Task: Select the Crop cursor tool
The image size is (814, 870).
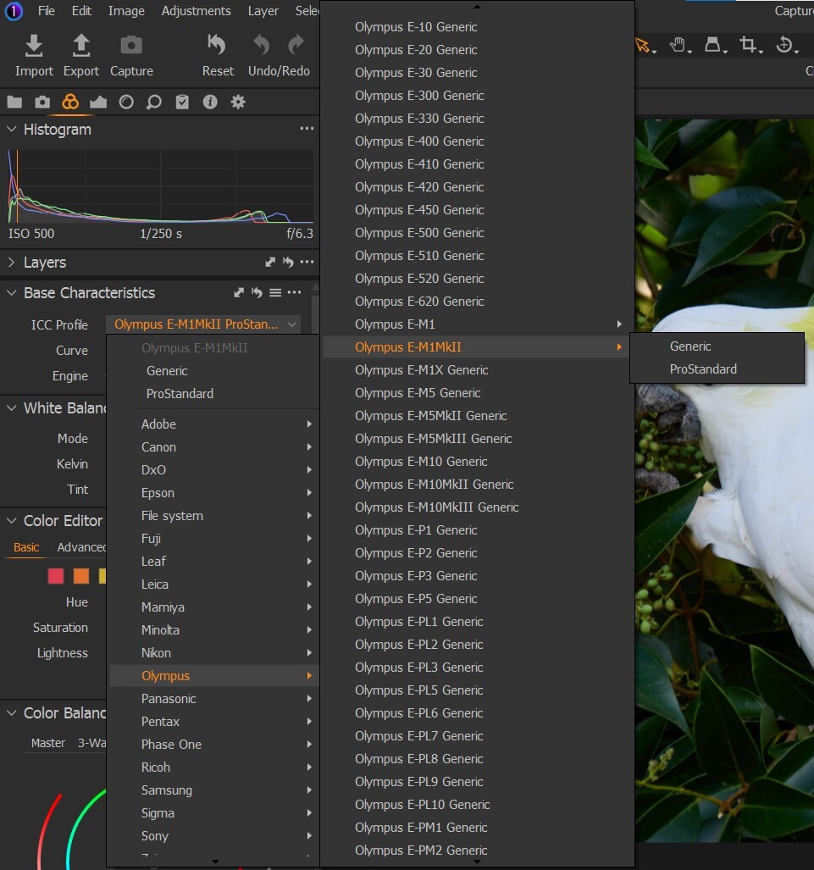Action: (748, 46)
